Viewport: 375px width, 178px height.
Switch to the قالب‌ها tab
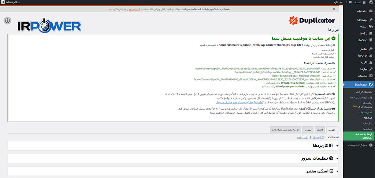[x=320, y=129]
